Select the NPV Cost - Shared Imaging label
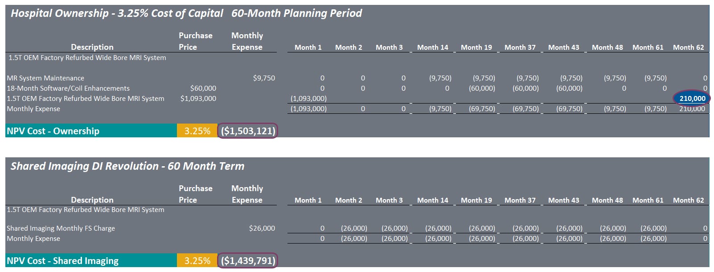The image size is (714, 272). (62, 260)
